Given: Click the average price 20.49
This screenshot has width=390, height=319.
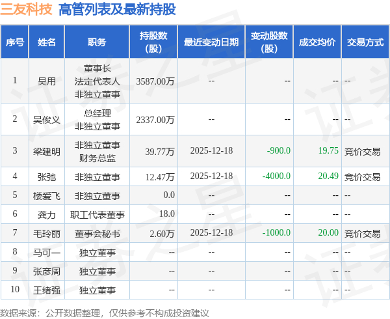Looking at the screenshot, I should tap(328, 176).
